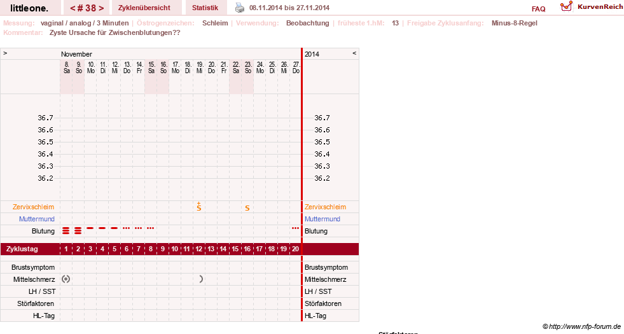Click left HL-Tag row label

pos(44,316)
